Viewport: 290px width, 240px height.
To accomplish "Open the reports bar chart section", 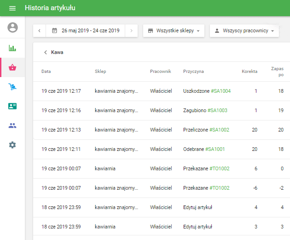I will (x=12, y=48).
